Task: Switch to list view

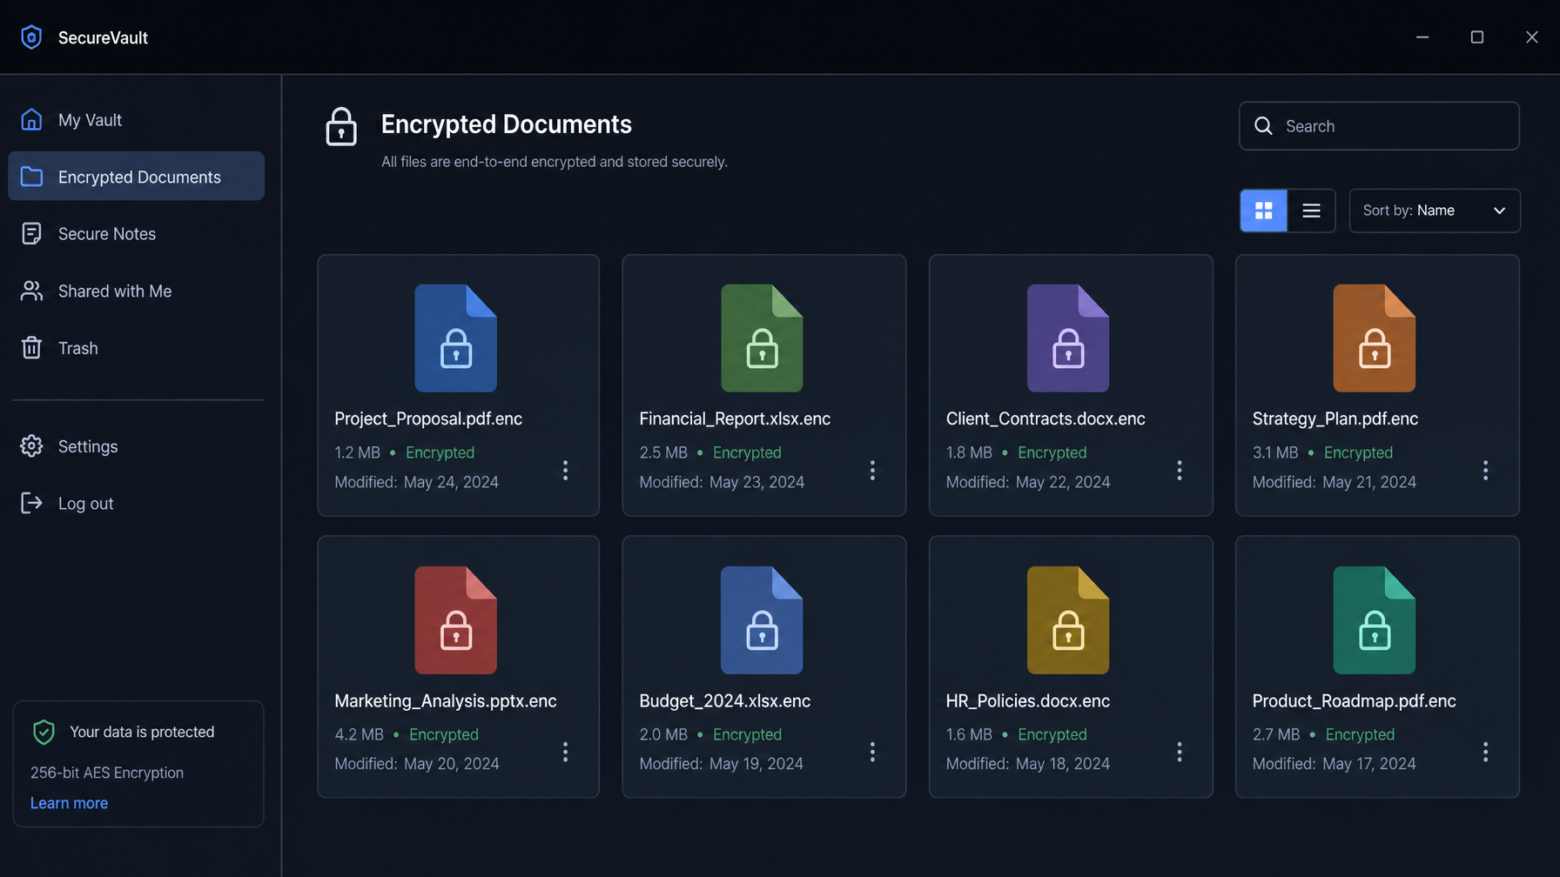Action: point(1311,211)
